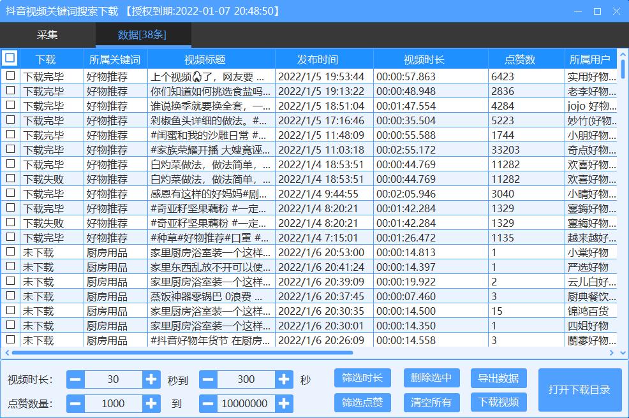
Task: Decrease maximum video duration of 300 seconds
Action: (209, 380)
